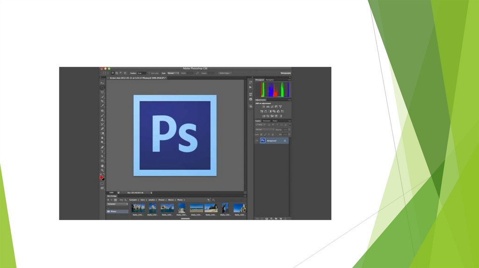This screenshot has height=268, width=479.
Task: Open the Photography workspace switcher
Action: 286,73
